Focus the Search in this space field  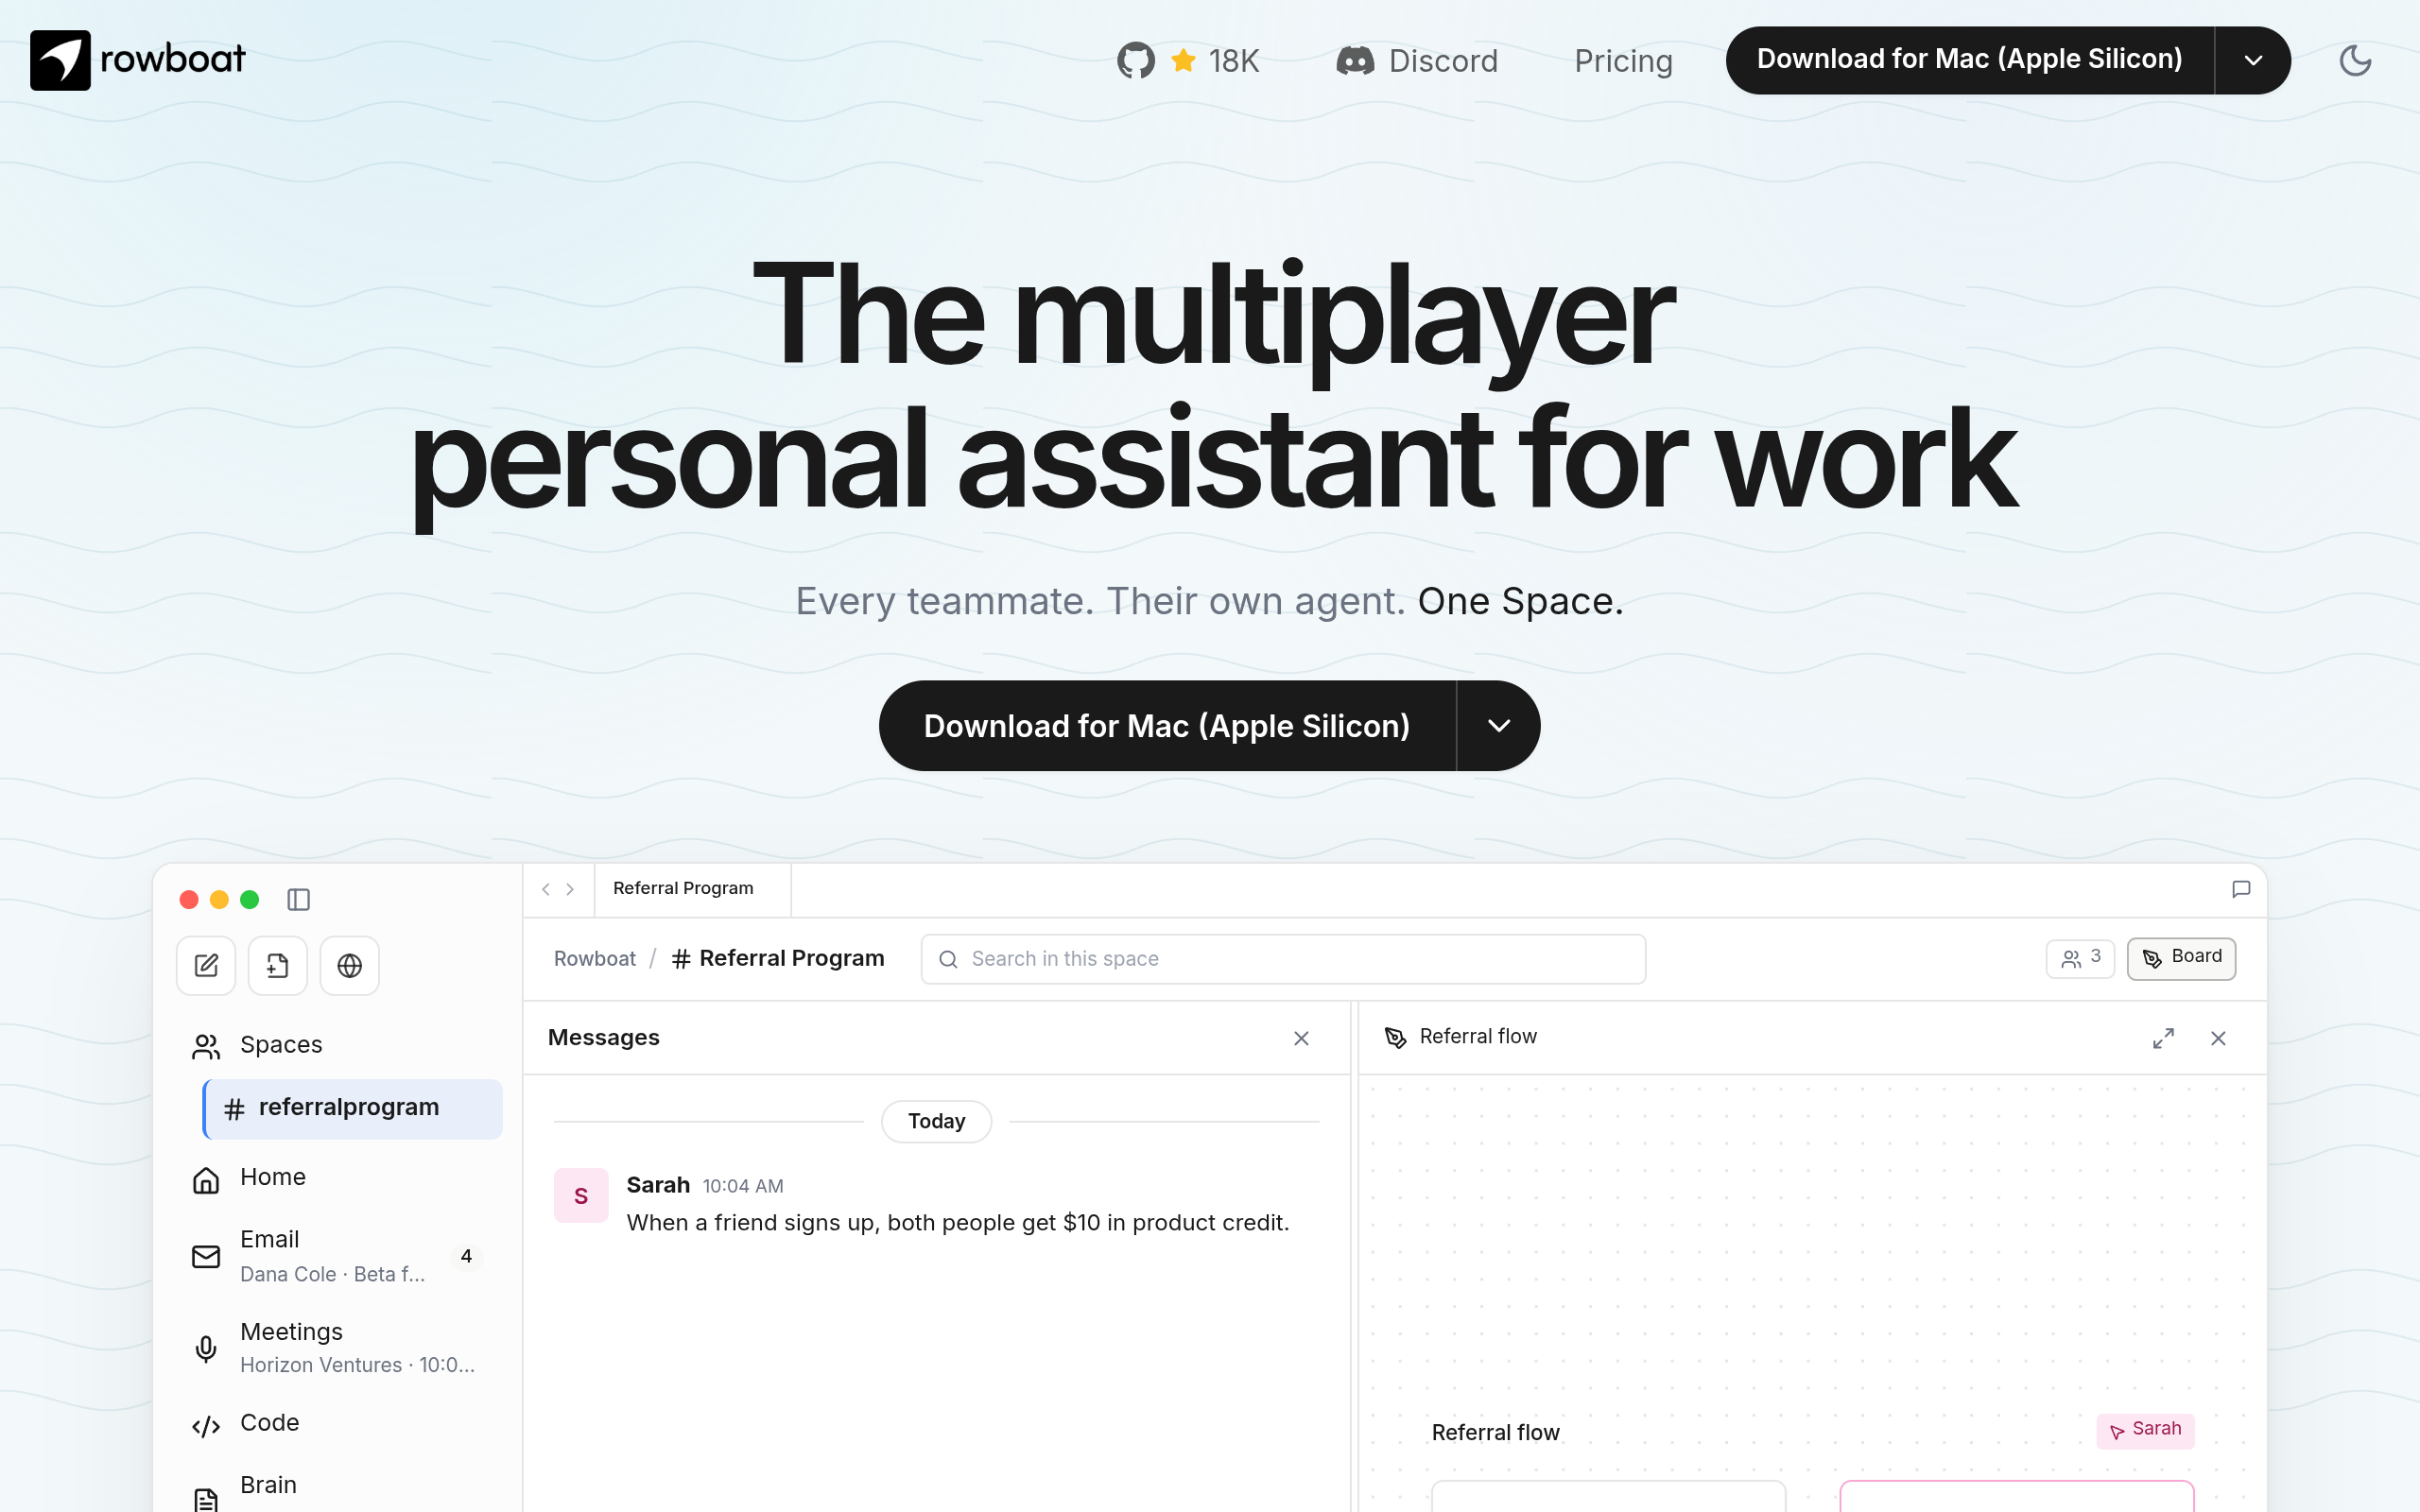pyautogui.click(x=1283, y=959)
